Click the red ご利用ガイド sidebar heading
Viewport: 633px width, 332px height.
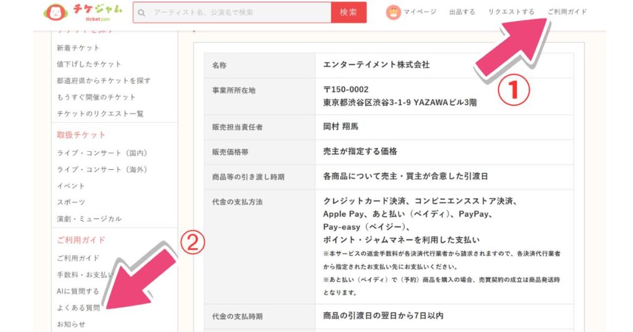(x=81, y=239)
